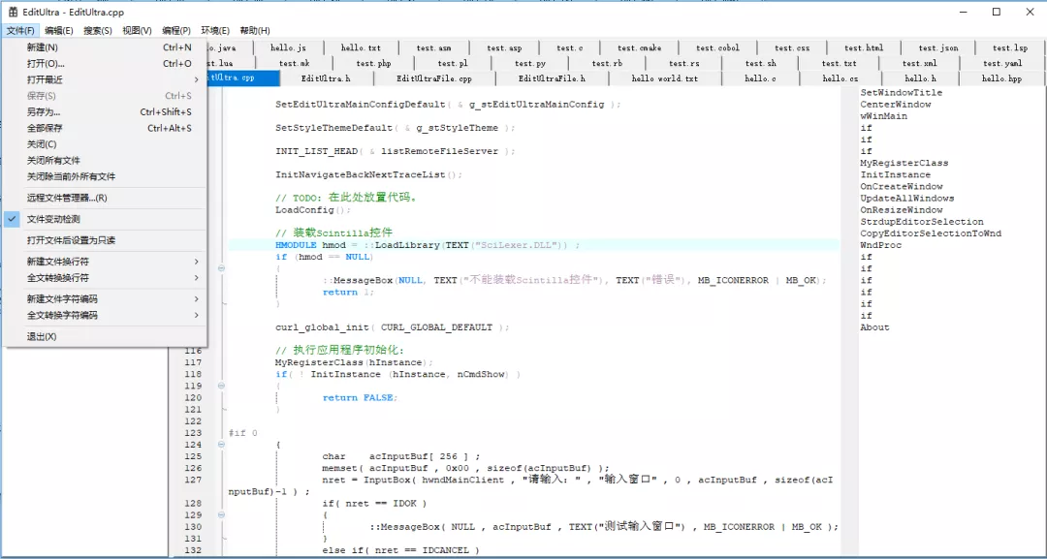Select the test.mk tab

294,63
